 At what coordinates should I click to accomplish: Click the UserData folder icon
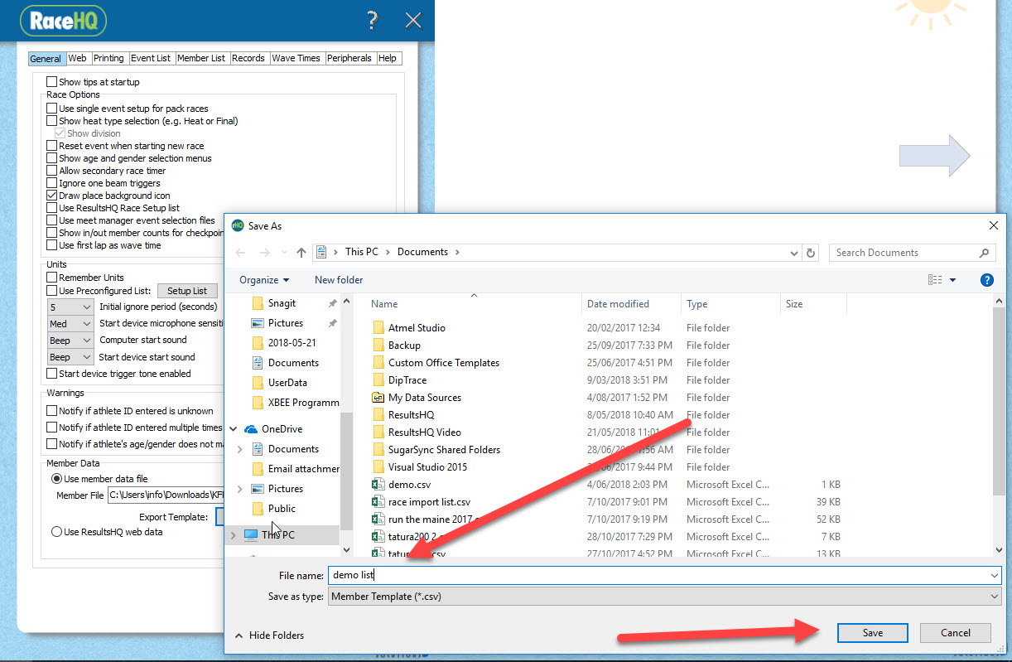point(258,383)
